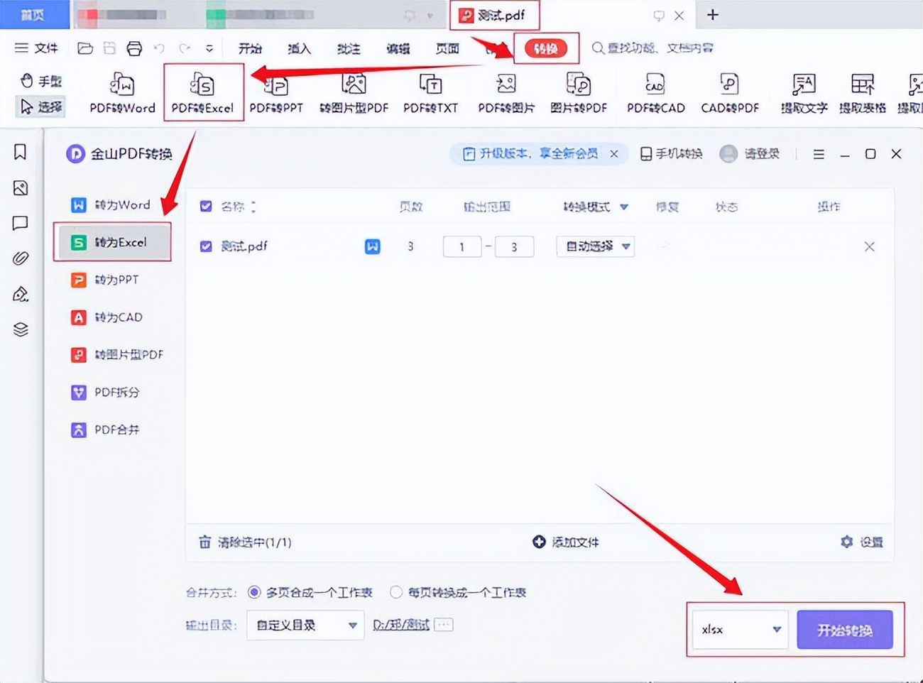Uncheck the 测试.pdf file checkbox

point(205,246)
